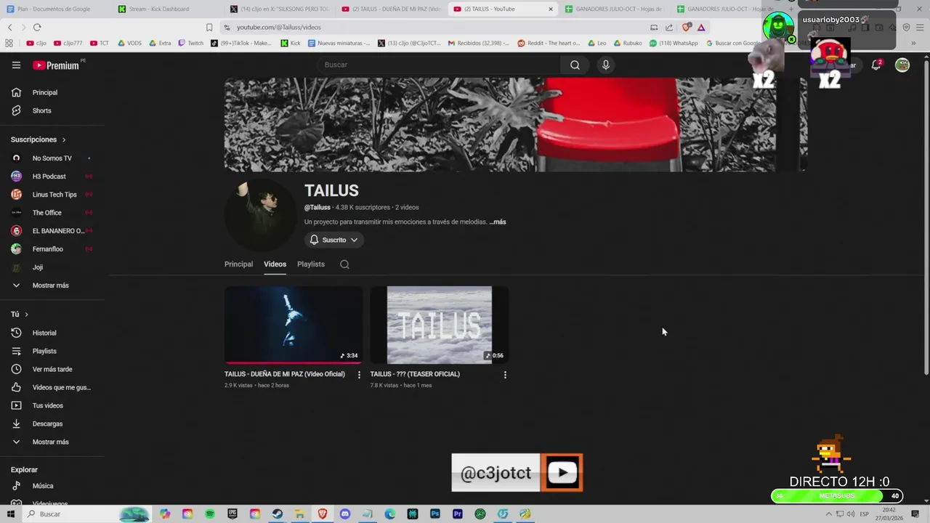Viewport: 930px width, 523px height.
Task: Open the Tú section chevron
Action: 27,315
